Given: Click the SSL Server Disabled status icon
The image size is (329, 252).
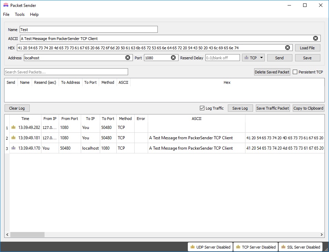Looking at the screenshot, I should tap(283, 247).
